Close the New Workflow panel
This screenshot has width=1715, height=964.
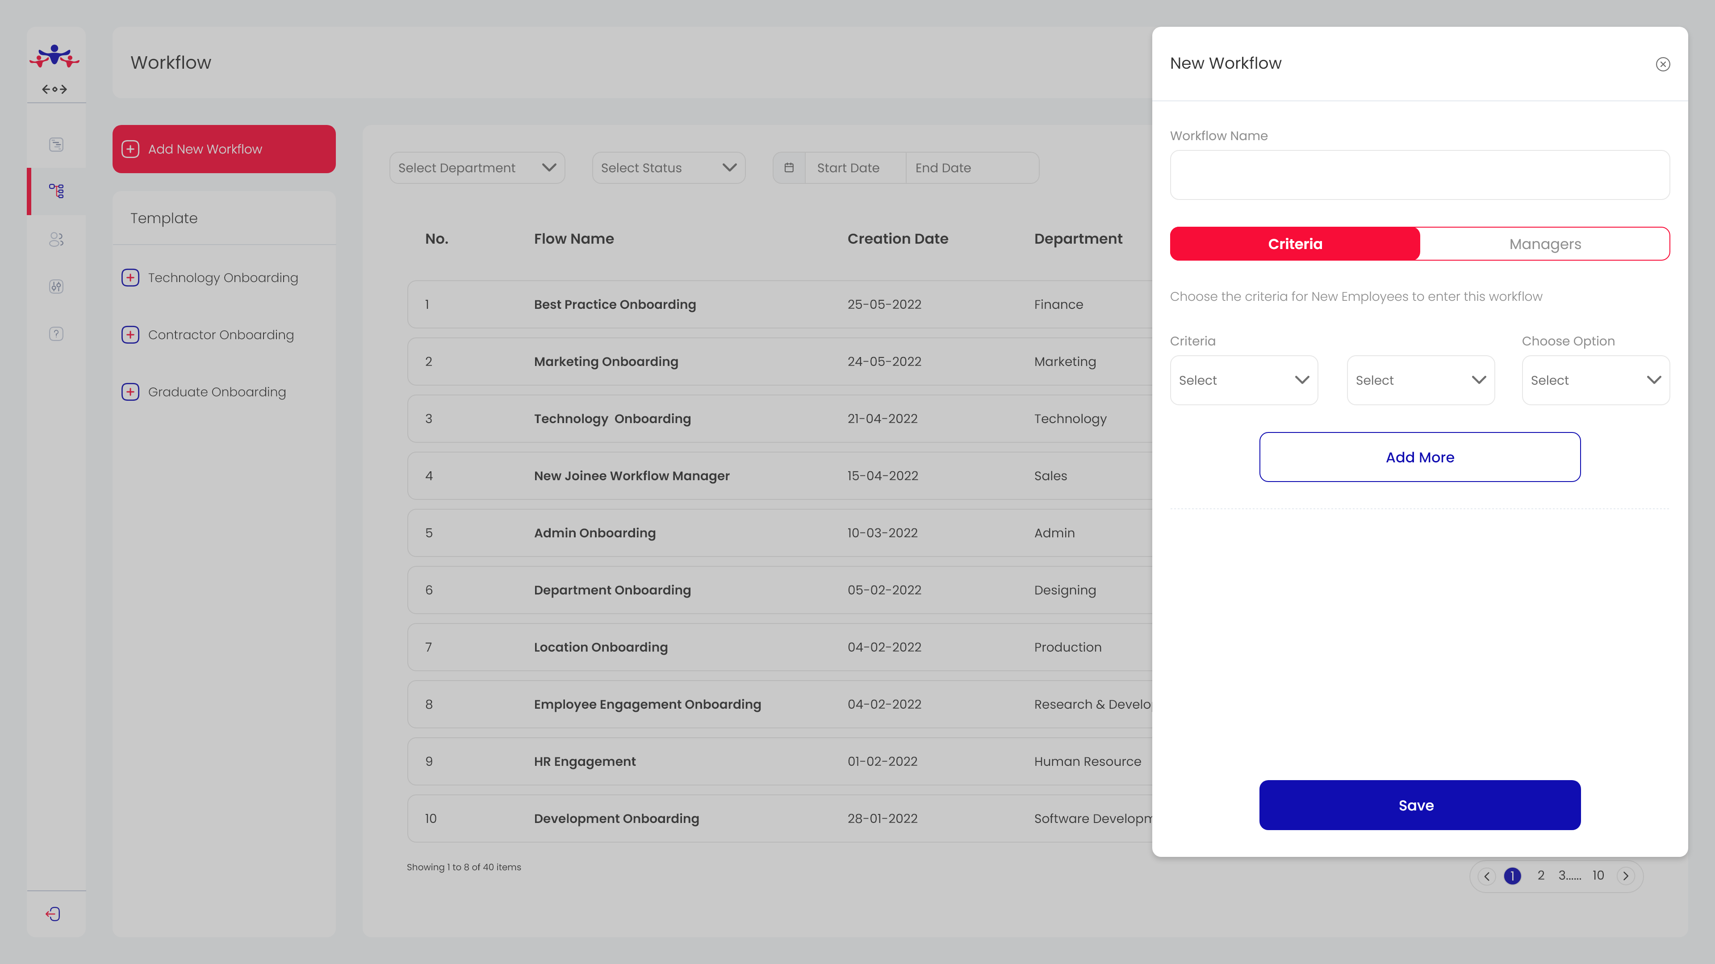pyautogui.click(x=1662, y=65)
